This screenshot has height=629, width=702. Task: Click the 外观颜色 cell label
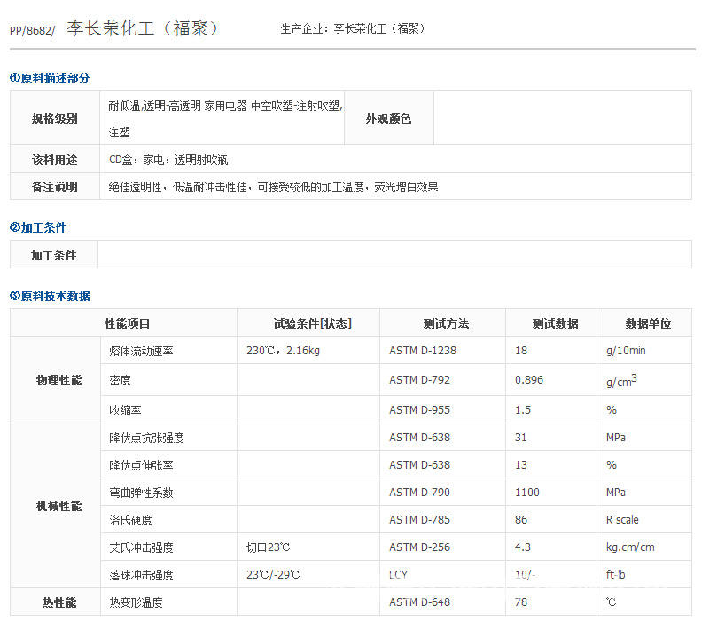388,119
